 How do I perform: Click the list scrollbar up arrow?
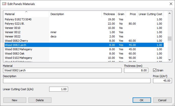tap(169, 14)
